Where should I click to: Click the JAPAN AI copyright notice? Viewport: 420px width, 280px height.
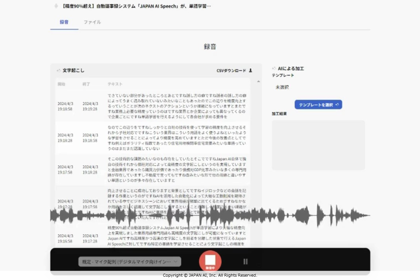210,275
